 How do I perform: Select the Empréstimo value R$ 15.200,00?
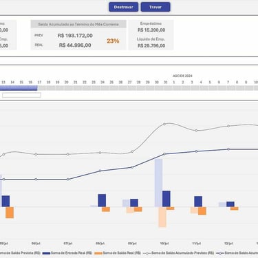(151, 30)
